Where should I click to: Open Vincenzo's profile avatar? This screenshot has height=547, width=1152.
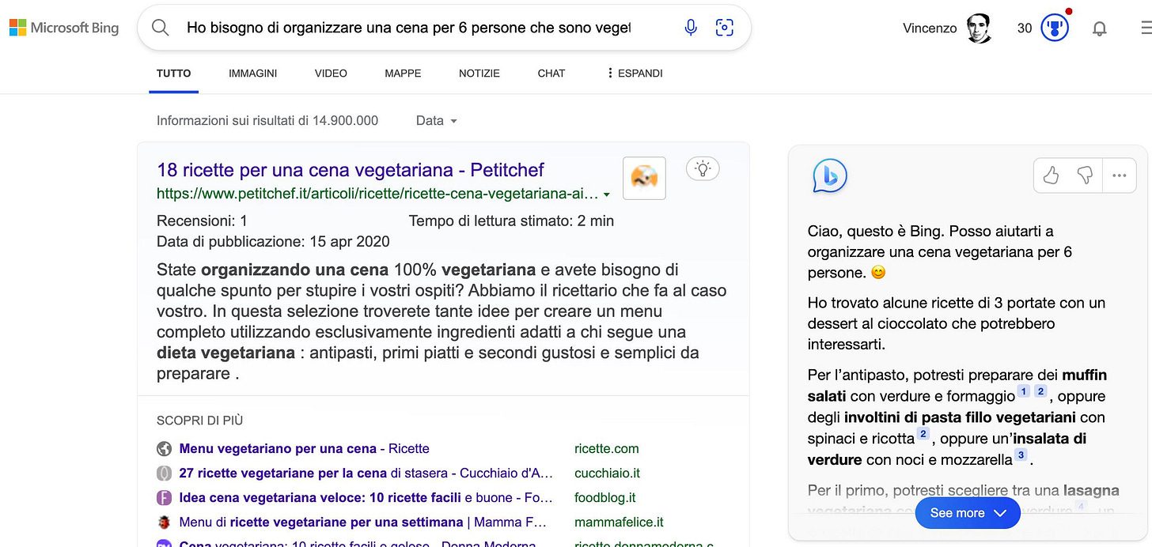tap(980, 28)
